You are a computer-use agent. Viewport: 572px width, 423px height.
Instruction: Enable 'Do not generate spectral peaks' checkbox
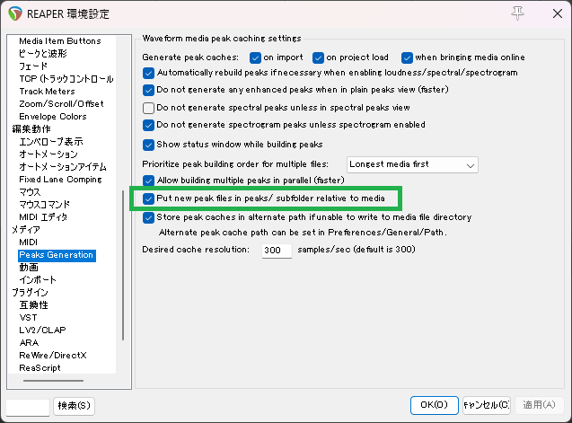148,108
